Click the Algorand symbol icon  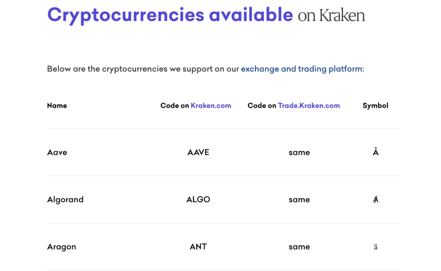click(375, 200)
